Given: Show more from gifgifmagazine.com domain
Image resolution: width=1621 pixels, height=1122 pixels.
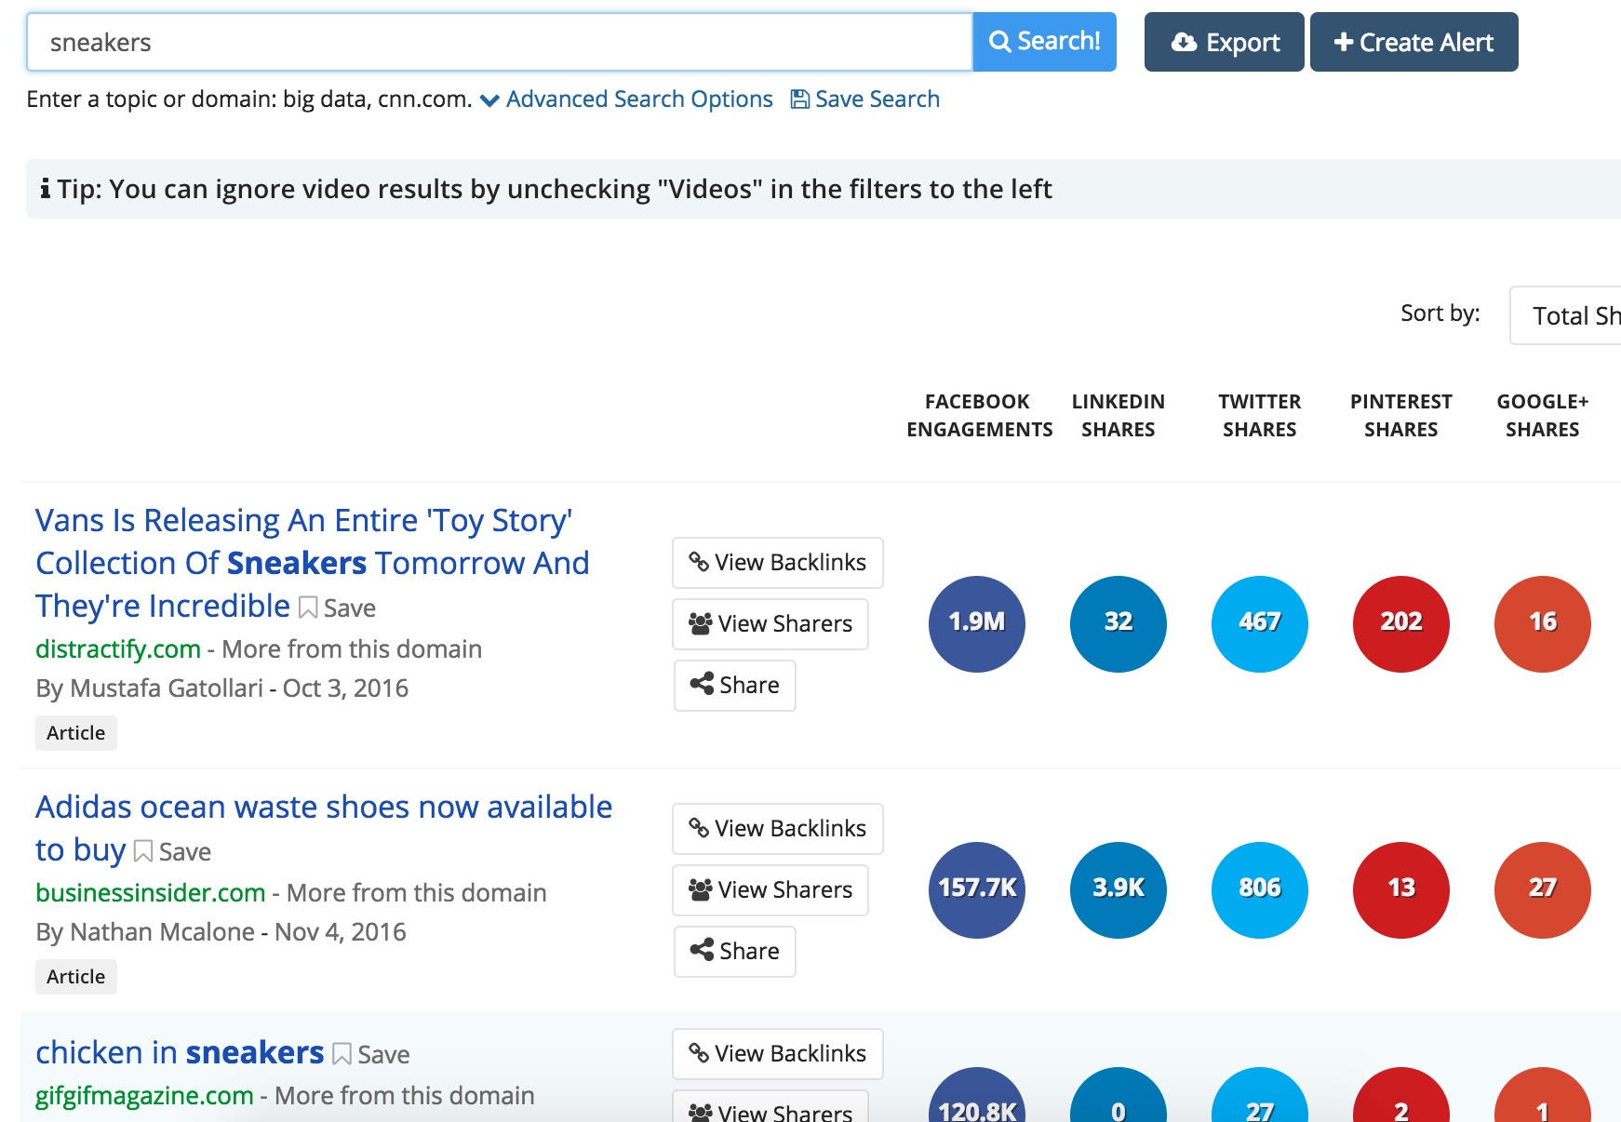Looking at the screenshot, I should pyautogui.click(x=405, y=1096).
